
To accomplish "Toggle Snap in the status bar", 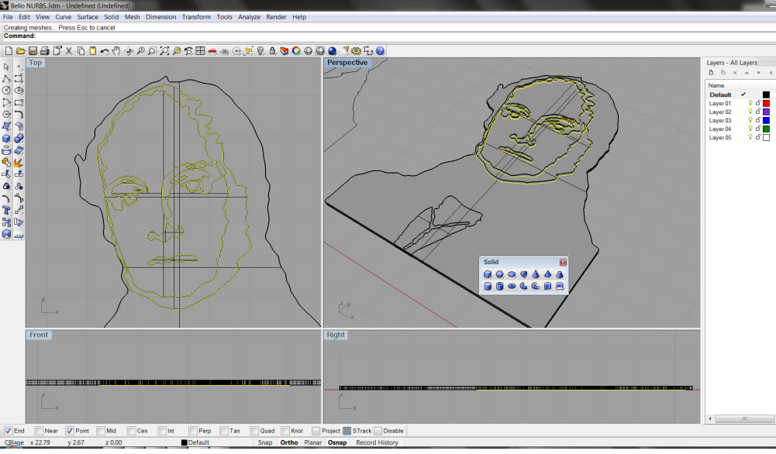I will click(x=265, y=442).
